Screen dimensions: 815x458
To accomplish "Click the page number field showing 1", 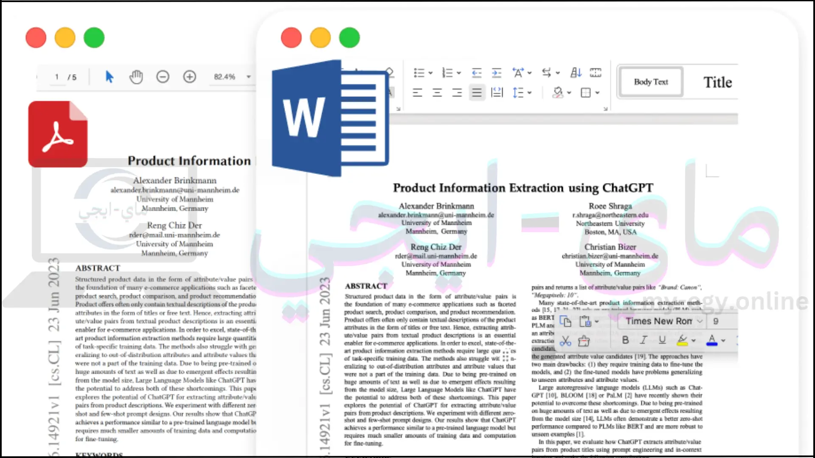I will point(56,77).
